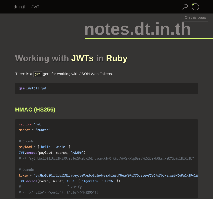Click the encoded token output comment
Screen dimensions: 213x199
pos(106,158)
